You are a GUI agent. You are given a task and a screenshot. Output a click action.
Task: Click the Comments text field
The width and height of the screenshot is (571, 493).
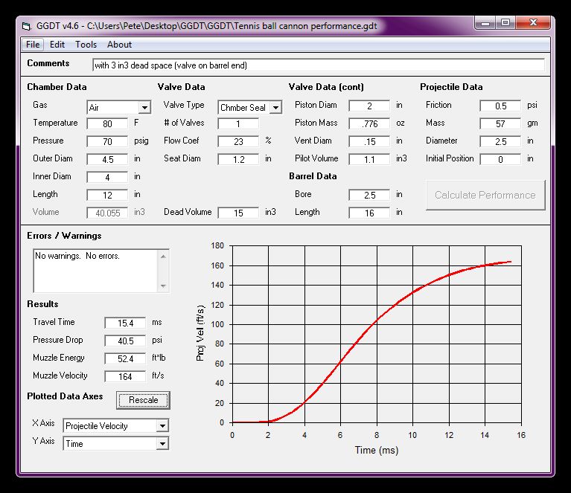(318, 65)
